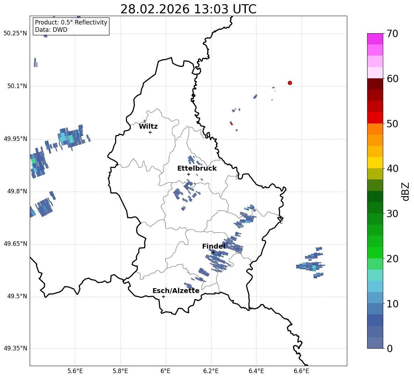This screenshot has height=378, width=414.
Task: Click the 49.5°N latitude label
Action: point(17,296)
